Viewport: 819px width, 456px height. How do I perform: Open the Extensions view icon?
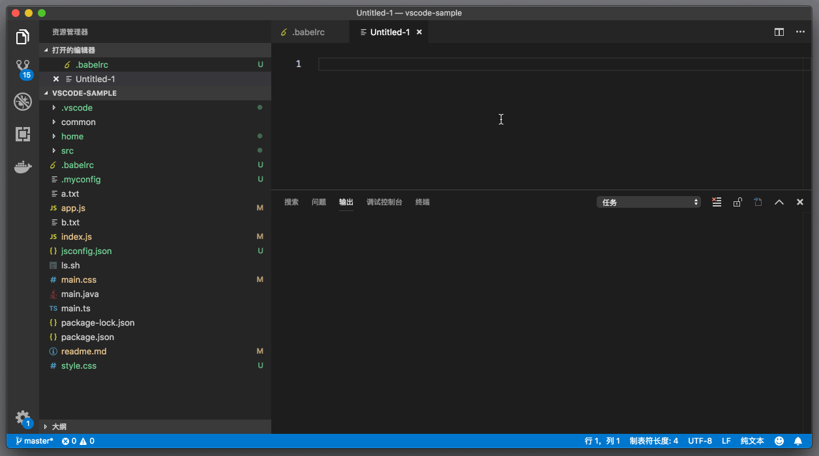(x=23, y=134)
